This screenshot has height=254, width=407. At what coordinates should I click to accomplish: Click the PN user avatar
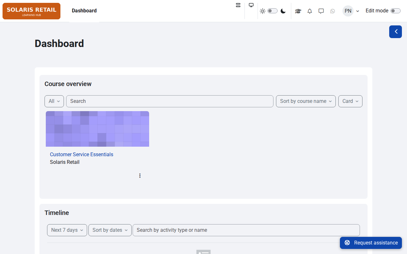tap(348, 11)
